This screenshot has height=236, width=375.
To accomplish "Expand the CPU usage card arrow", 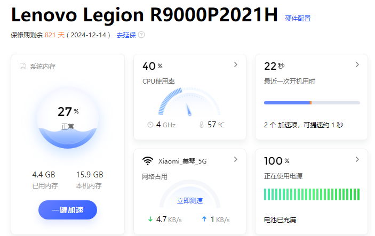I will [x=235, y=64].
